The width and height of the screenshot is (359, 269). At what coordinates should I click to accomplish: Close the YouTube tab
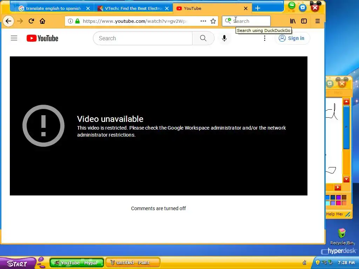246,8
